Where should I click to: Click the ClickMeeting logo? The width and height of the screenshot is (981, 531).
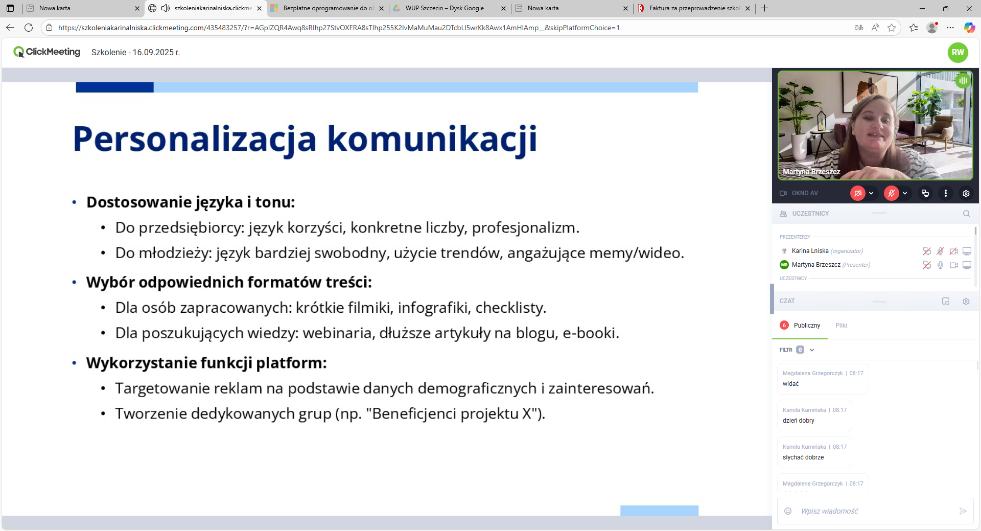click(47, 52)
